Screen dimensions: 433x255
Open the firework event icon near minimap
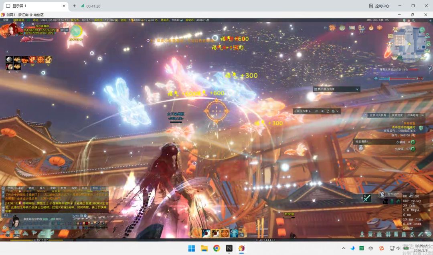[x=332, y=28]
